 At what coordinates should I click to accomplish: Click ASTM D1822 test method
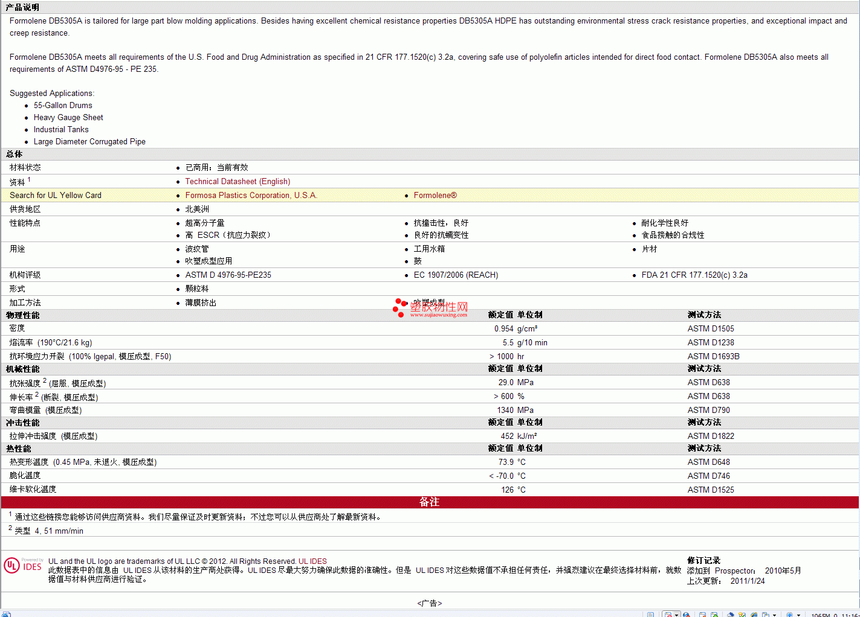(711, 436)
